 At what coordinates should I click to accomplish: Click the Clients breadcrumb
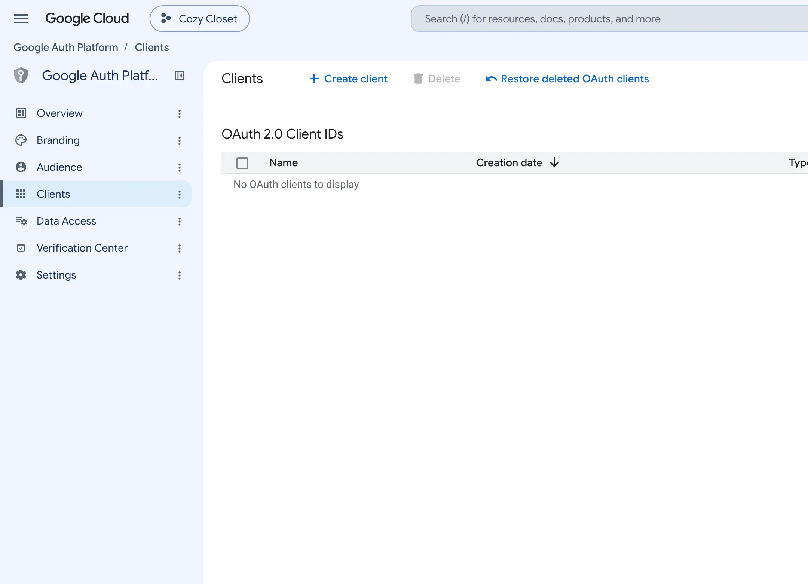152,48
